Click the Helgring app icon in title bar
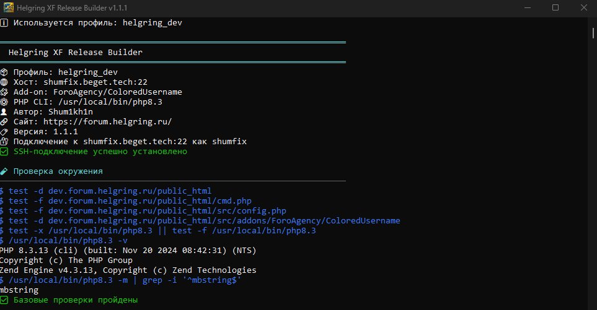The image size is (597, 310). coord(9,7)
